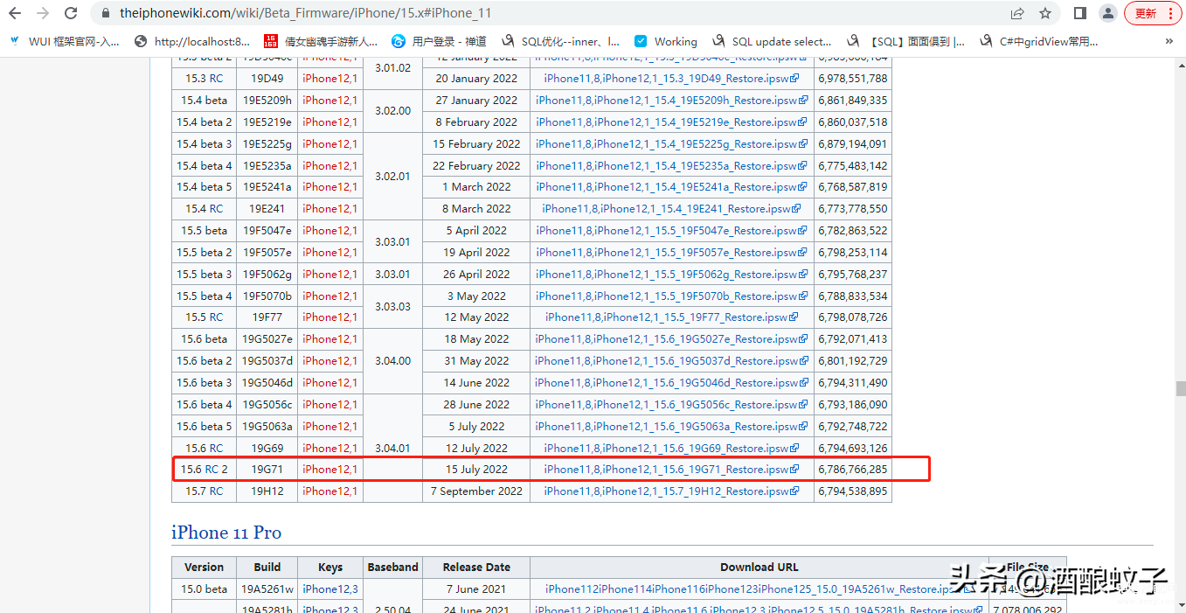Open the Chrome profile avatar menu

click(1108, 14)
